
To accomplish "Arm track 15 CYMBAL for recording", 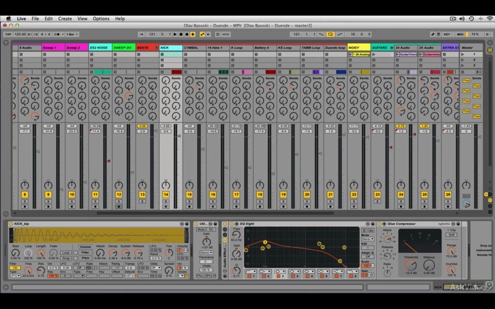I will click(x=189, y=207).
